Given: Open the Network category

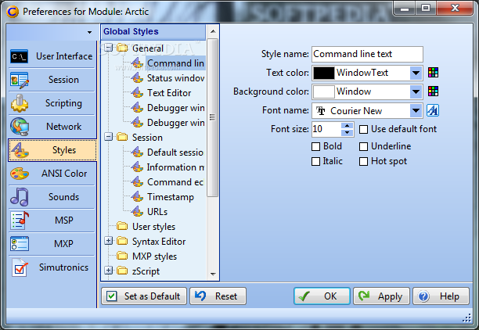Looking at the screenshot, I should [52, 127].
